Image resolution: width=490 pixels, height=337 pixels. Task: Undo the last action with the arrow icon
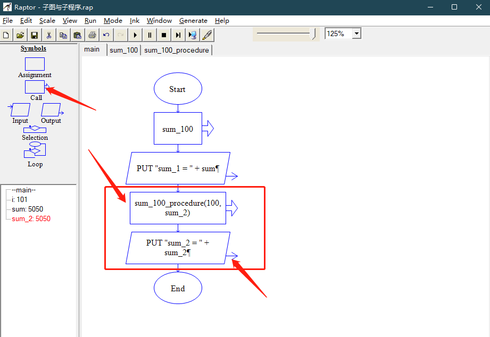[106, 35]
